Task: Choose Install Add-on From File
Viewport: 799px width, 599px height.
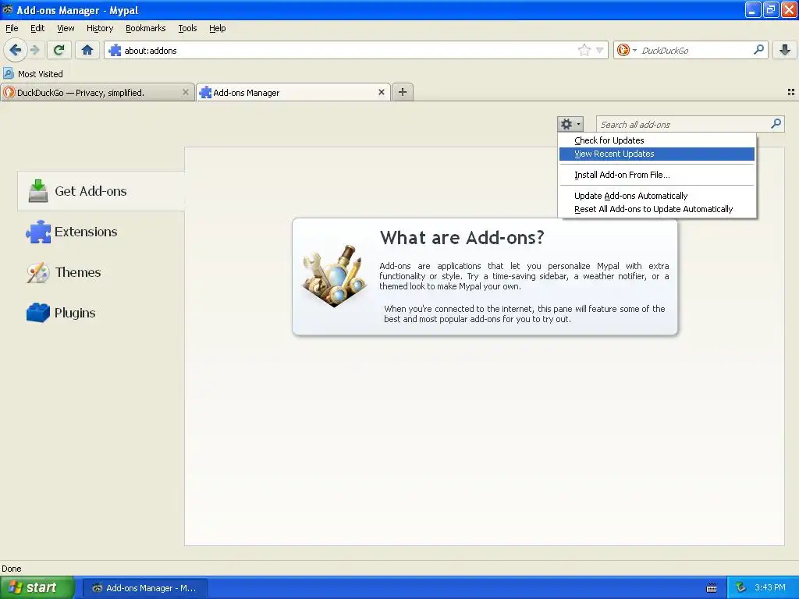Action: click(657, 175)
